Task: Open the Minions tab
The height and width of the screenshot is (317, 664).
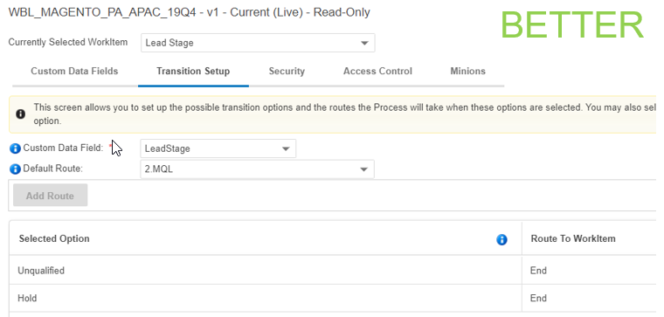Action: point(468,71)
